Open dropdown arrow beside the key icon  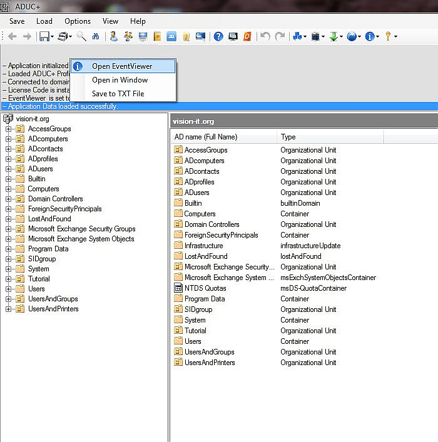click(395, 36)
